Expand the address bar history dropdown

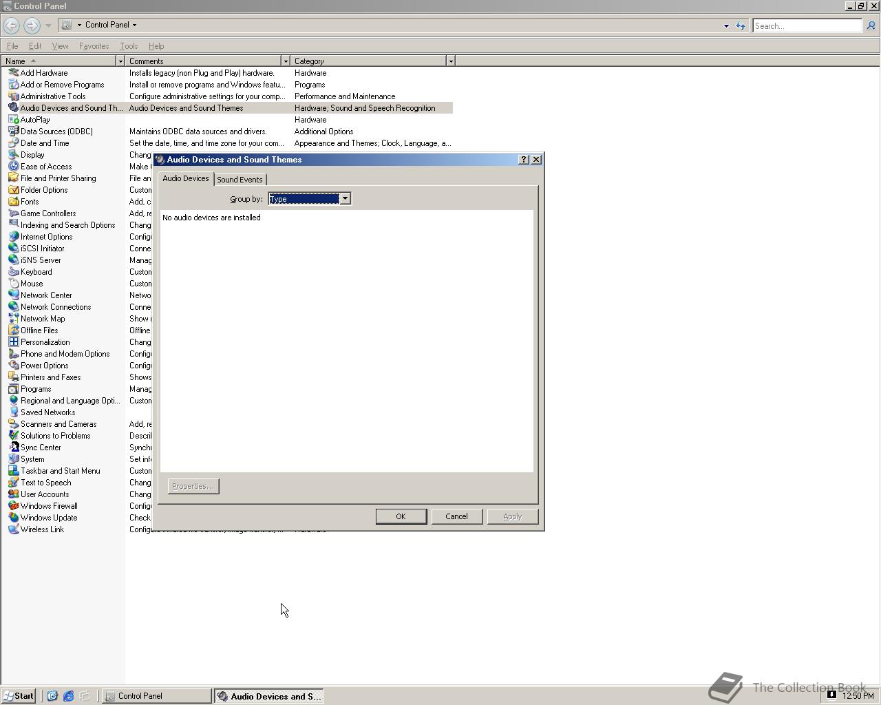726,25
